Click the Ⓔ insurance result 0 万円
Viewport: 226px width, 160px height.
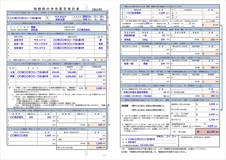pyautogui.click(x=211, y=25)
